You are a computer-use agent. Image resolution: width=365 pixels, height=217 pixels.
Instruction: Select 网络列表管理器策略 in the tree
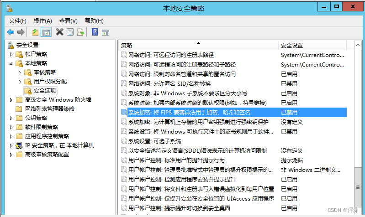pos(50,109)
